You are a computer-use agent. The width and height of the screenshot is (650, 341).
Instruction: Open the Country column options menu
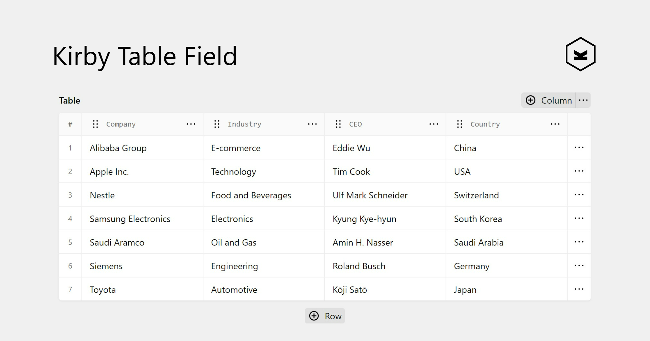point(555,124)
